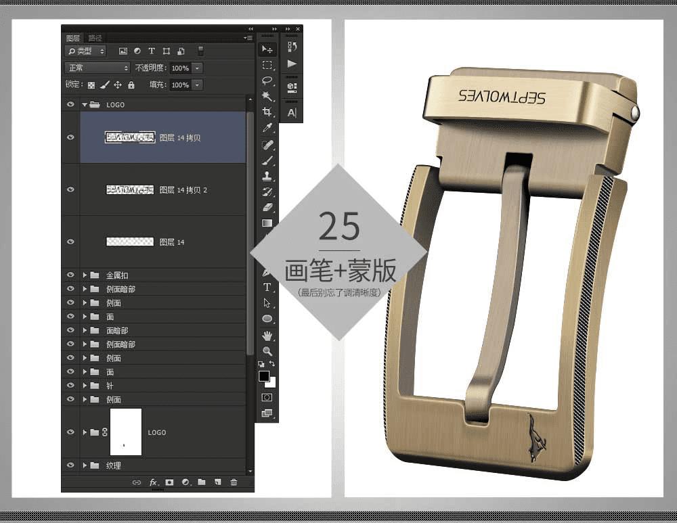The height and width of the screenshot is (523, 677).
Task: Hide the 金属扣 group
Action: pos(70,275)
